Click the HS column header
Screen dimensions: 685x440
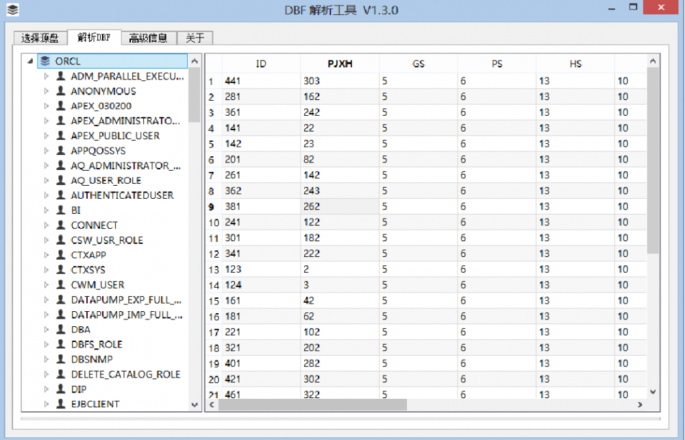[576, 64]
